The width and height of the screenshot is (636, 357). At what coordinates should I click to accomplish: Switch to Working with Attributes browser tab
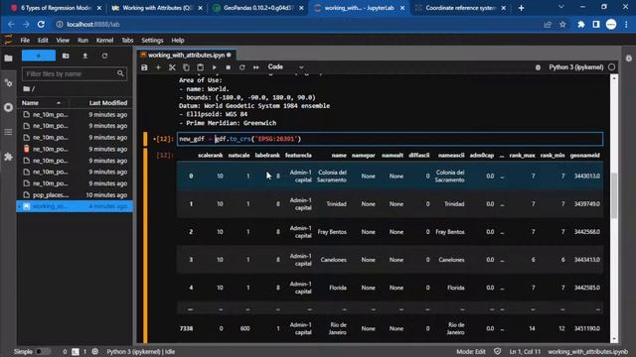click(x=156, y=8)
